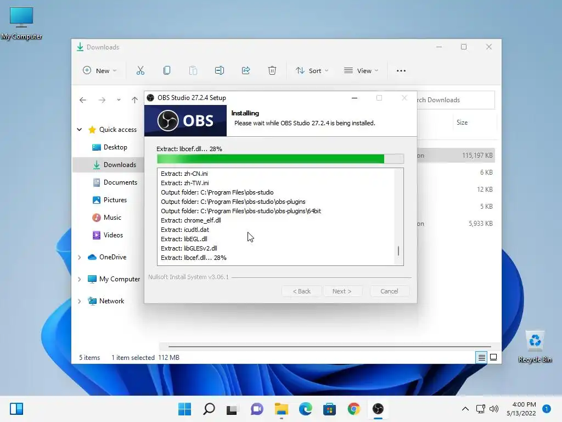
Task: Click the horizontal scrollbar in Downloads window
Action: tap(329, 347)
